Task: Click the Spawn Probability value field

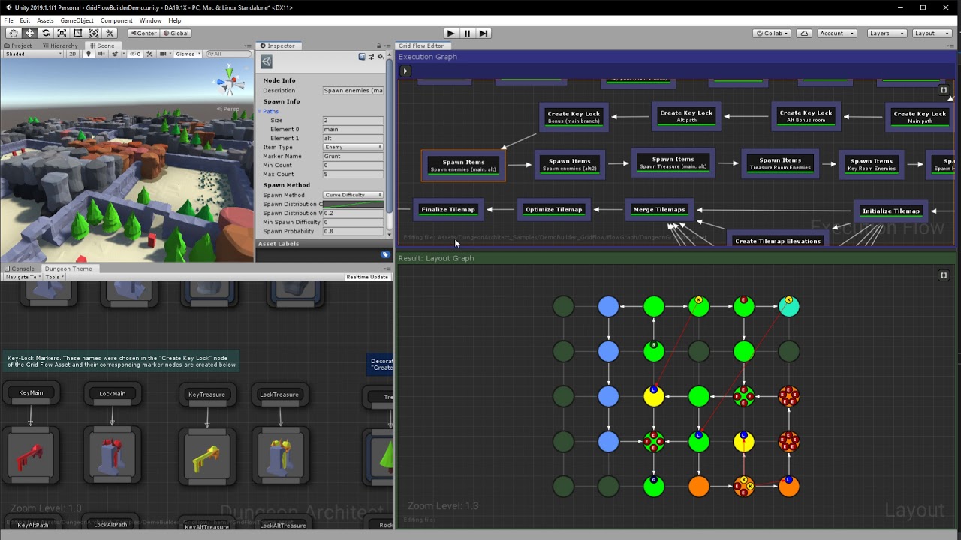Action: 353,231
